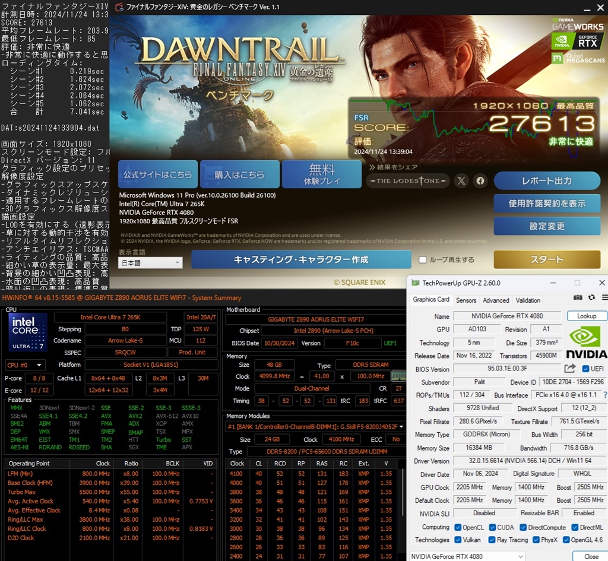Minimize the TechPowerUp GPU-Z window
This screenshot has height=561, width=608.
[x=553, y=283]
